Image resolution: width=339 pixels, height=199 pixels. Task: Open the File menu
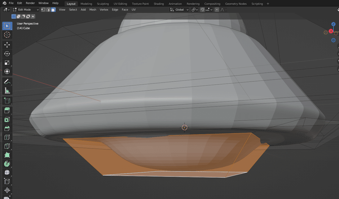[11, 3]
